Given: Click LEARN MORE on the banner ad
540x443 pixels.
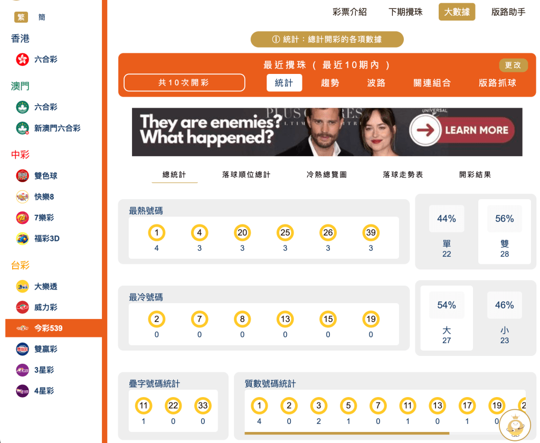Looking at the screenshot, I should coord(475,130).
